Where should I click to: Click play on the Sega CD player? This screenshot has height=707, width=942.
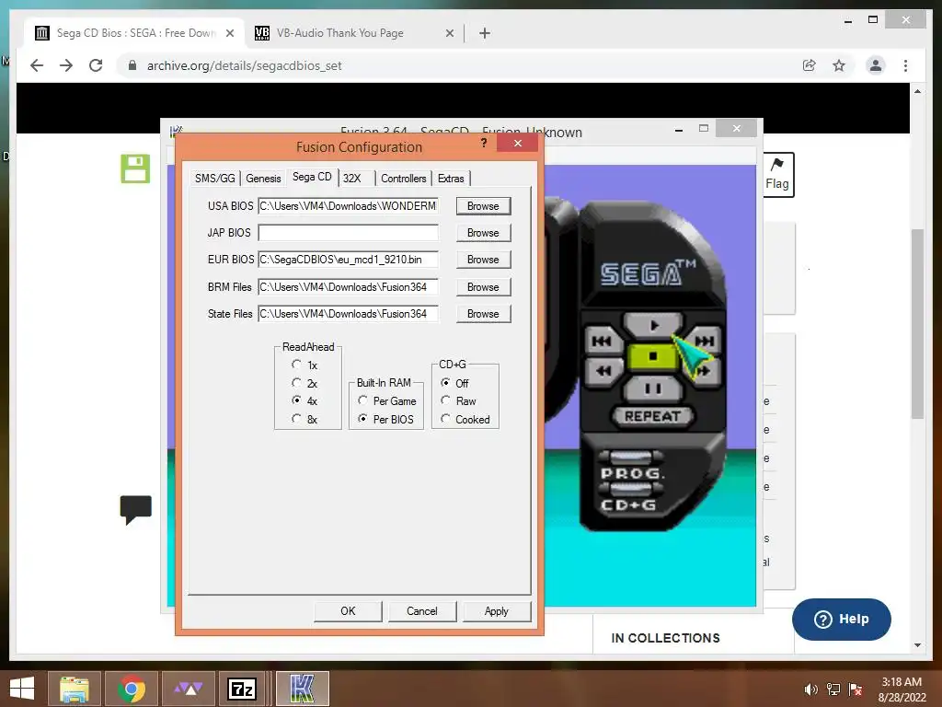(x=654, y=325)
